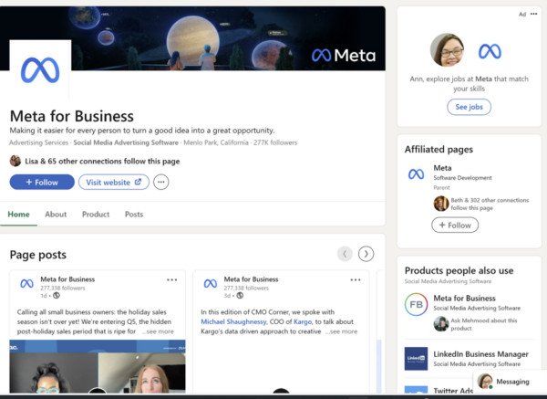Click the external link icon on Visit website
This screenshot has height=399, width=547.
point(139,182)
